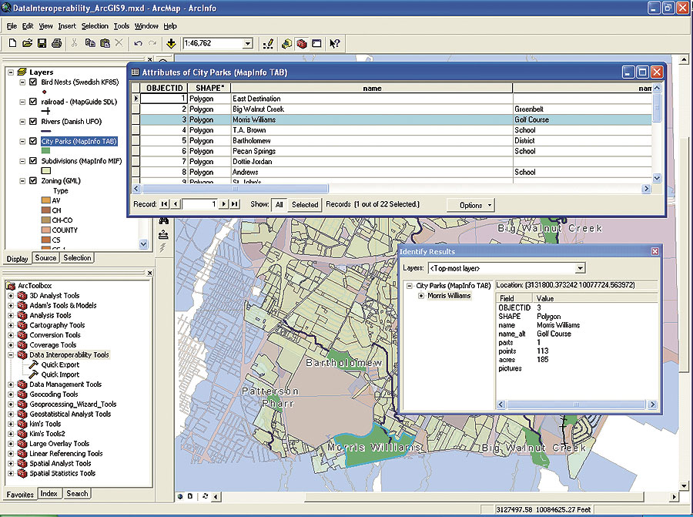Viewport: 693px width, 517px height.
Task: Switch to the Source tab
Action: 45,258
